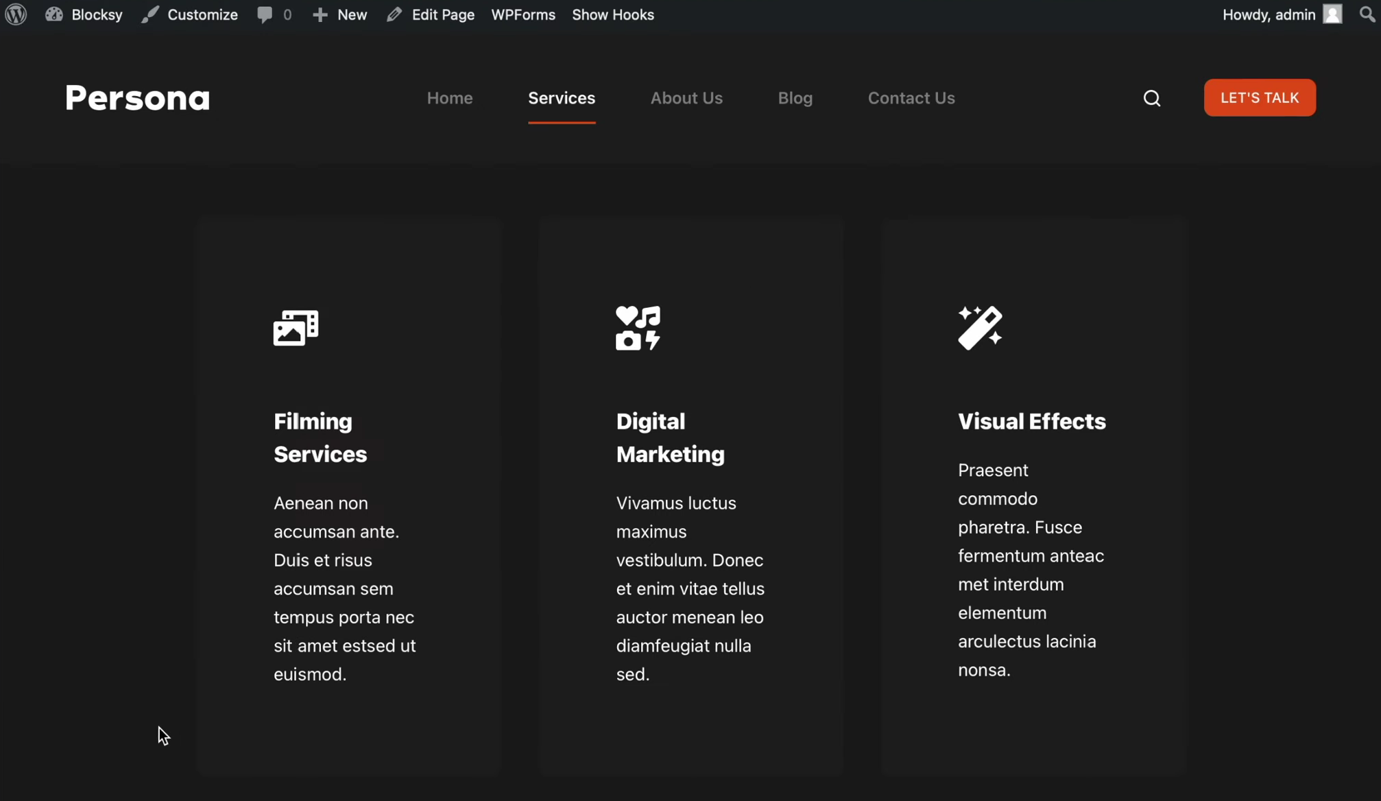Click the Filming Services film frame icon
Viewport: 1381px width, 801px height.
click(x=296, y=328)
